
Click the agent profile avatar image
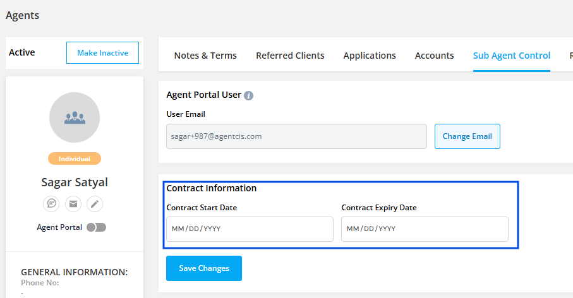point(75,117)
